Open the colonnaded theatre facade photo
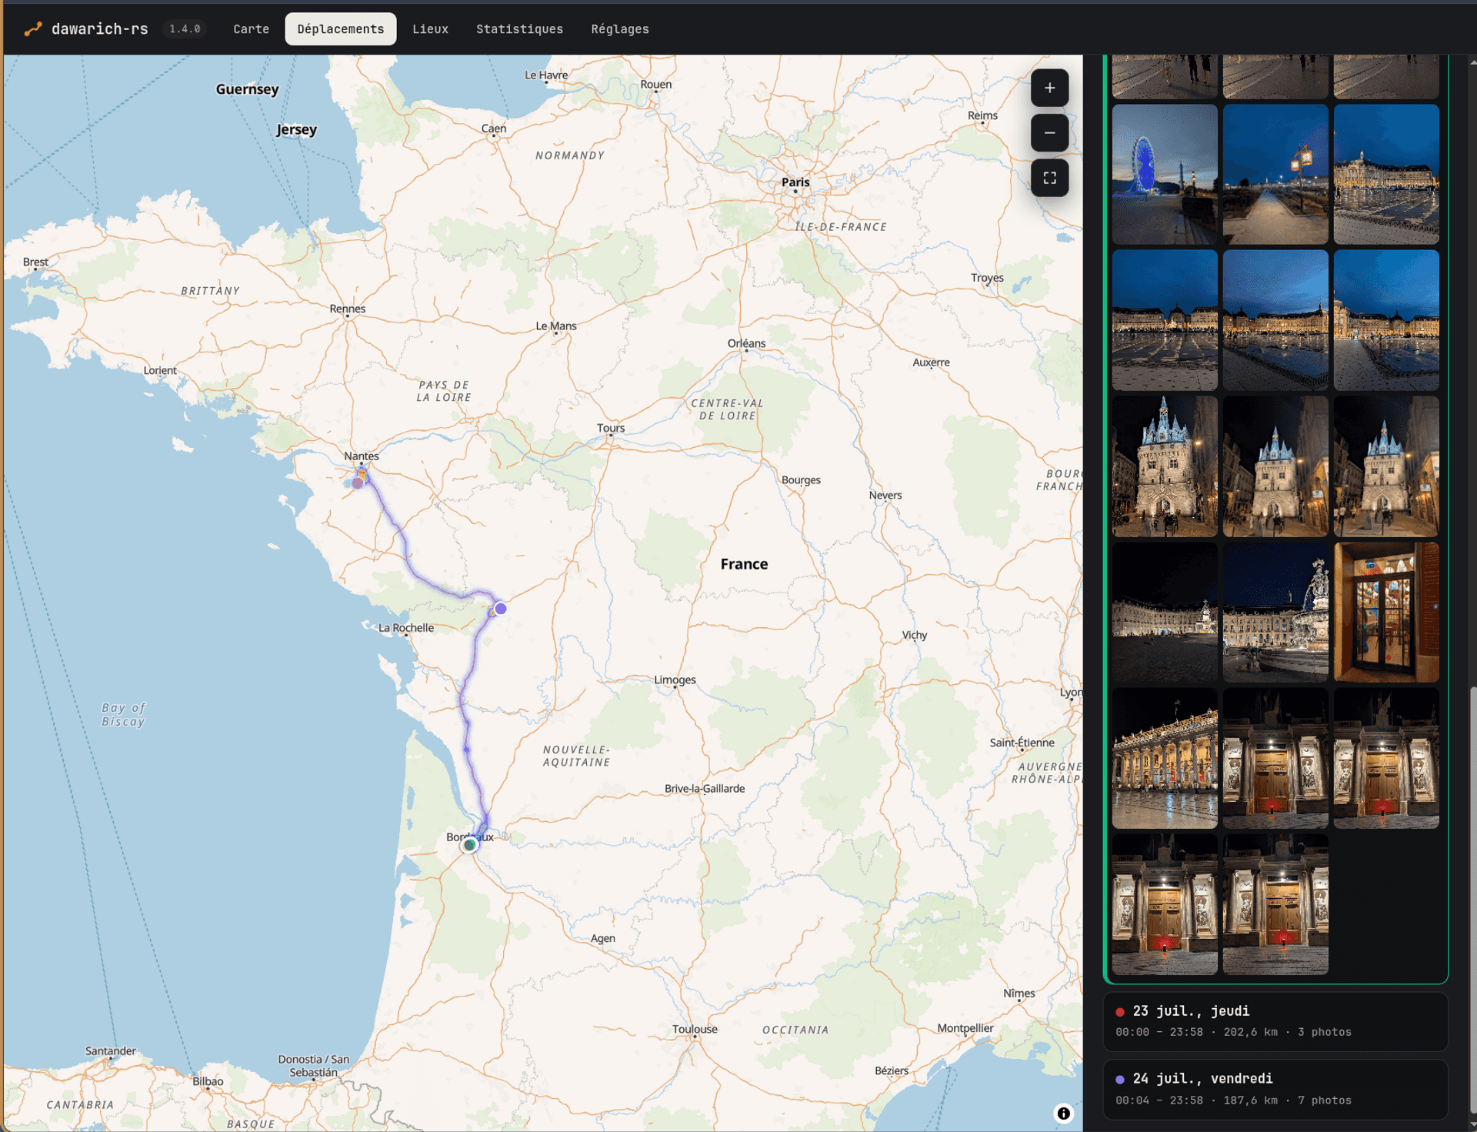 click(x=1165, y=759)
